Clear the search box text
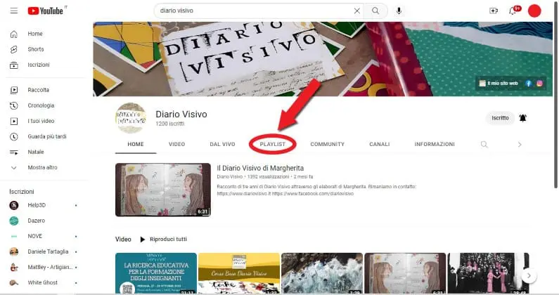The image size is (559, 295). pos(357,11)
